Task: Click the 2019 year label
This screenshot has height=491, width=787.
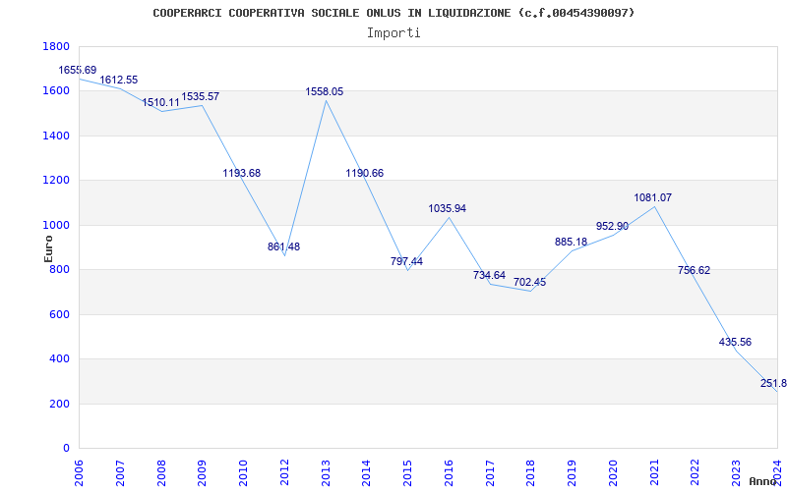Action: point(573,473)
